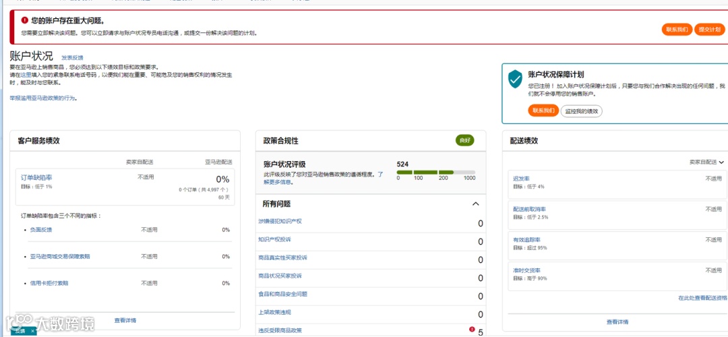Click the 政策合规性 card heading

pos(281,140)
